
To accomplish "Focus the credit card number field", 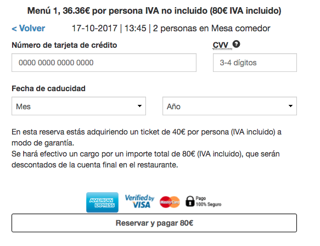I will click(104, 63).
